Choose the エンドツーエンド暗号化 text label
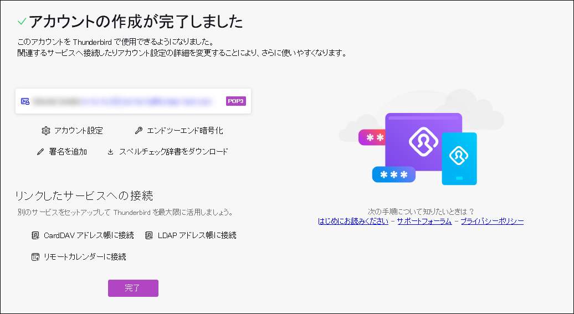574x314 pixels. tap(184, 131)
